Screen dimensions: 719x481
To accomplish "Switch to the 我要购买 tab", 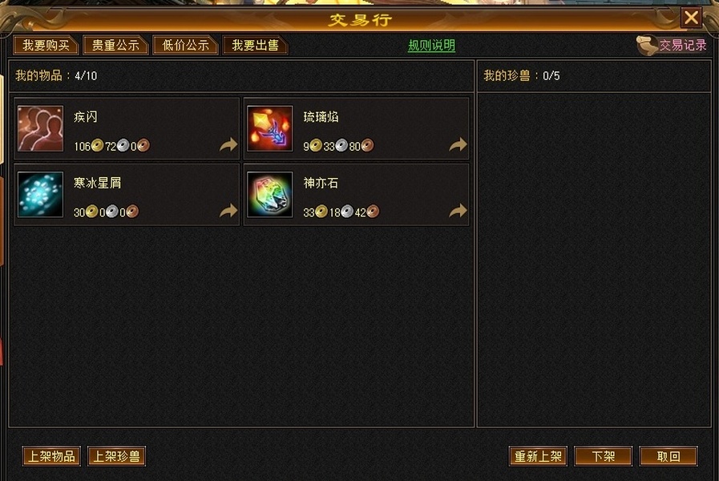I will 46,46.
